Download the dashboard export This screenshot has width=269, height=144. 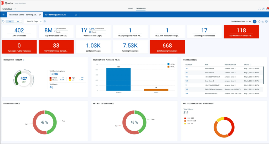coord(263,21)
